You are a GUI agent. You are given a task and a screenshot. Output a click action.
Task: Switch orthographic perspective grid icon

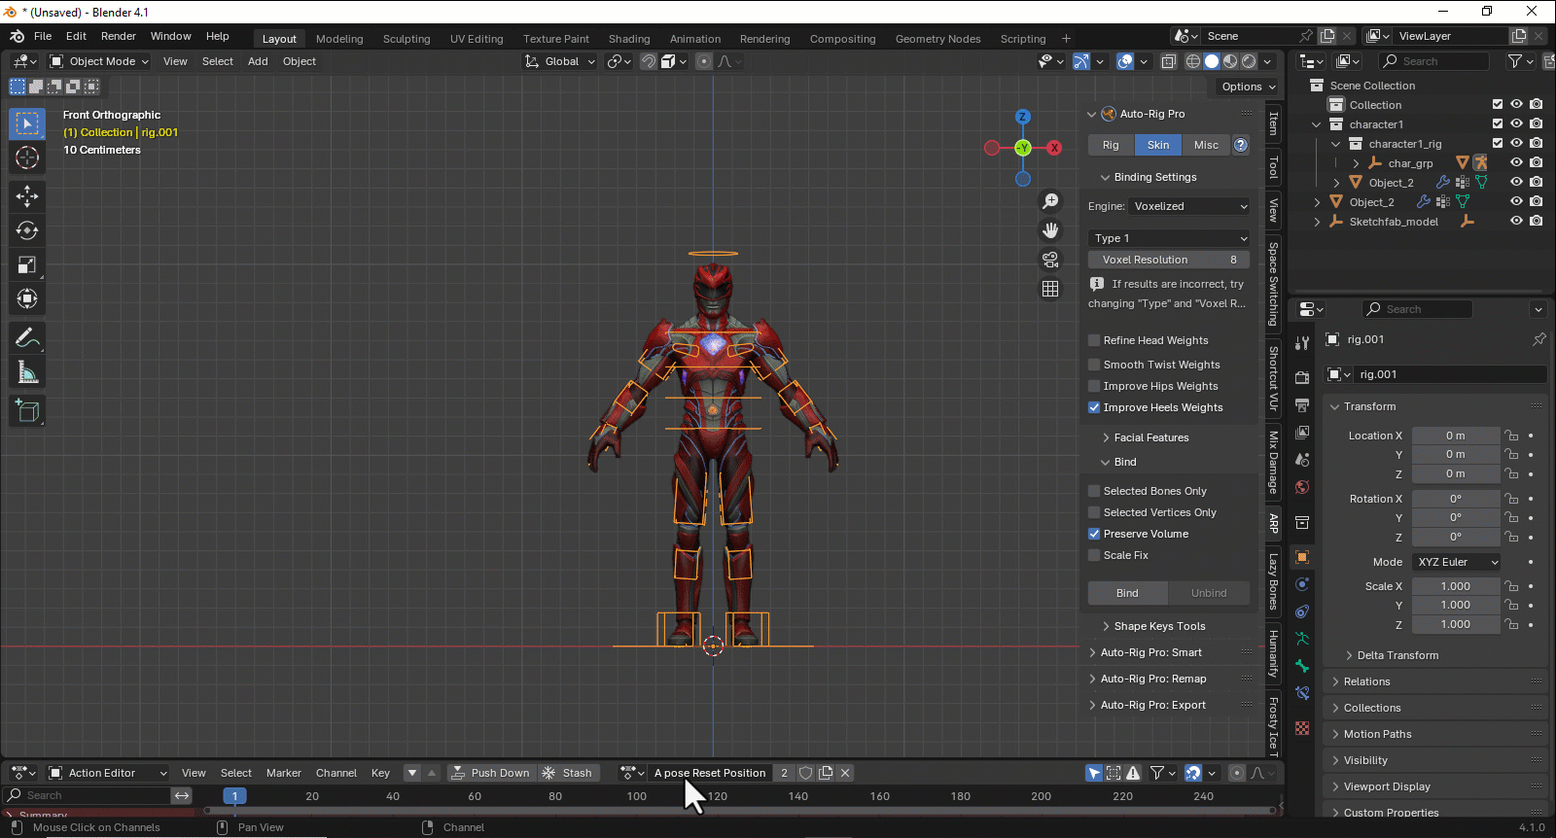[1050, 289]
